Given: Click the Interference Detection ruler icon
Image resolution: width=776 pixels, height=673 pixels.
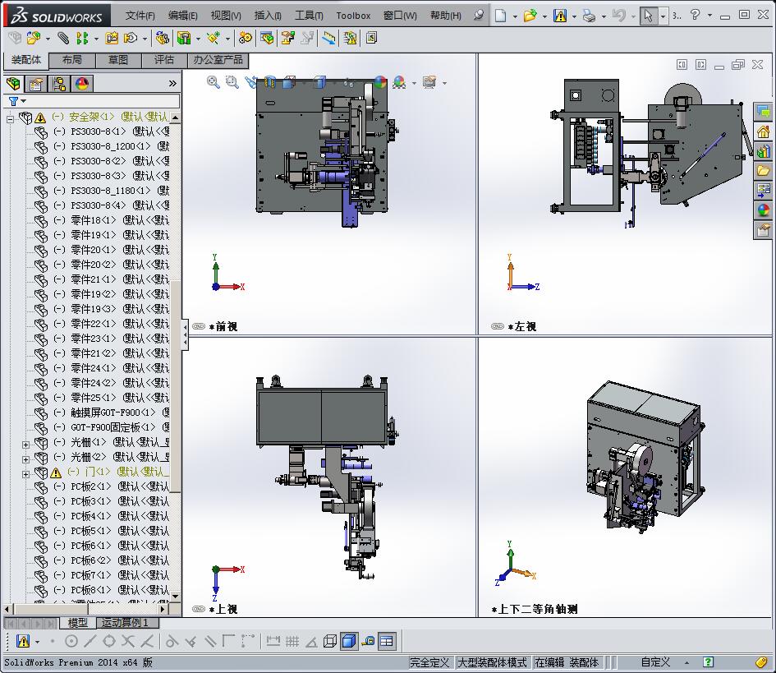Looking at the screenshot, I should [328, 38].
